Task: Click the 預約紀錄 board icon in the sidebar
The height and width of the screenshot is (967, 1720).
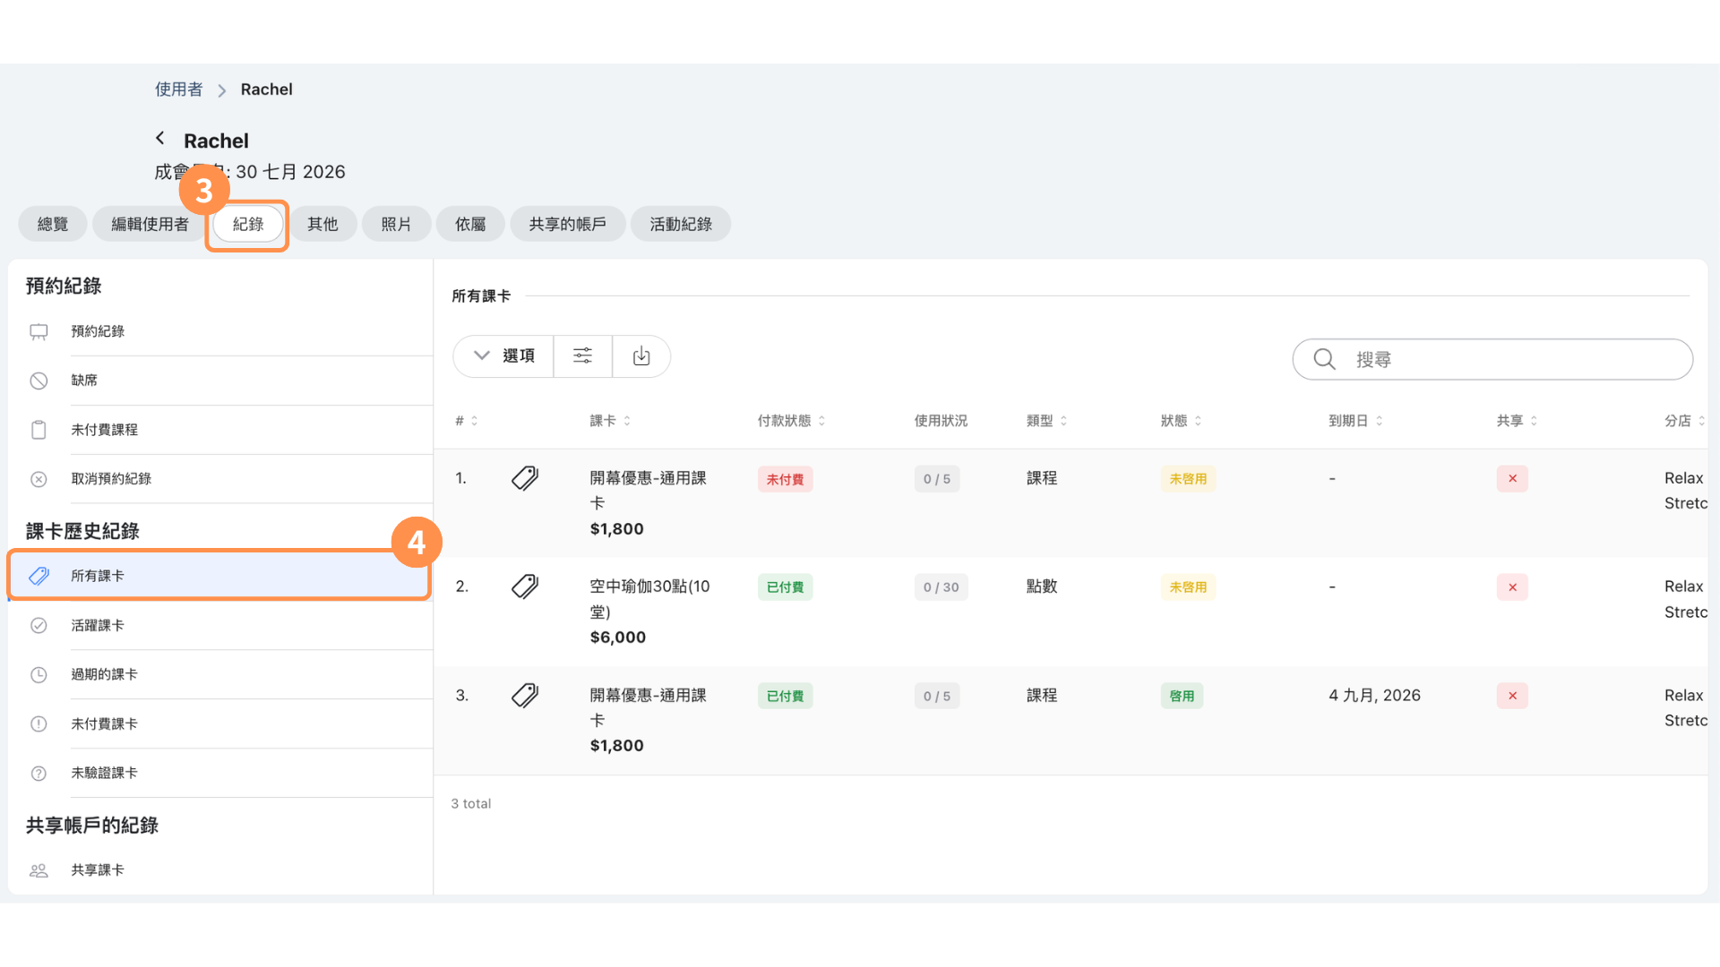Action: pyautogui.click(x=39, y=332)
